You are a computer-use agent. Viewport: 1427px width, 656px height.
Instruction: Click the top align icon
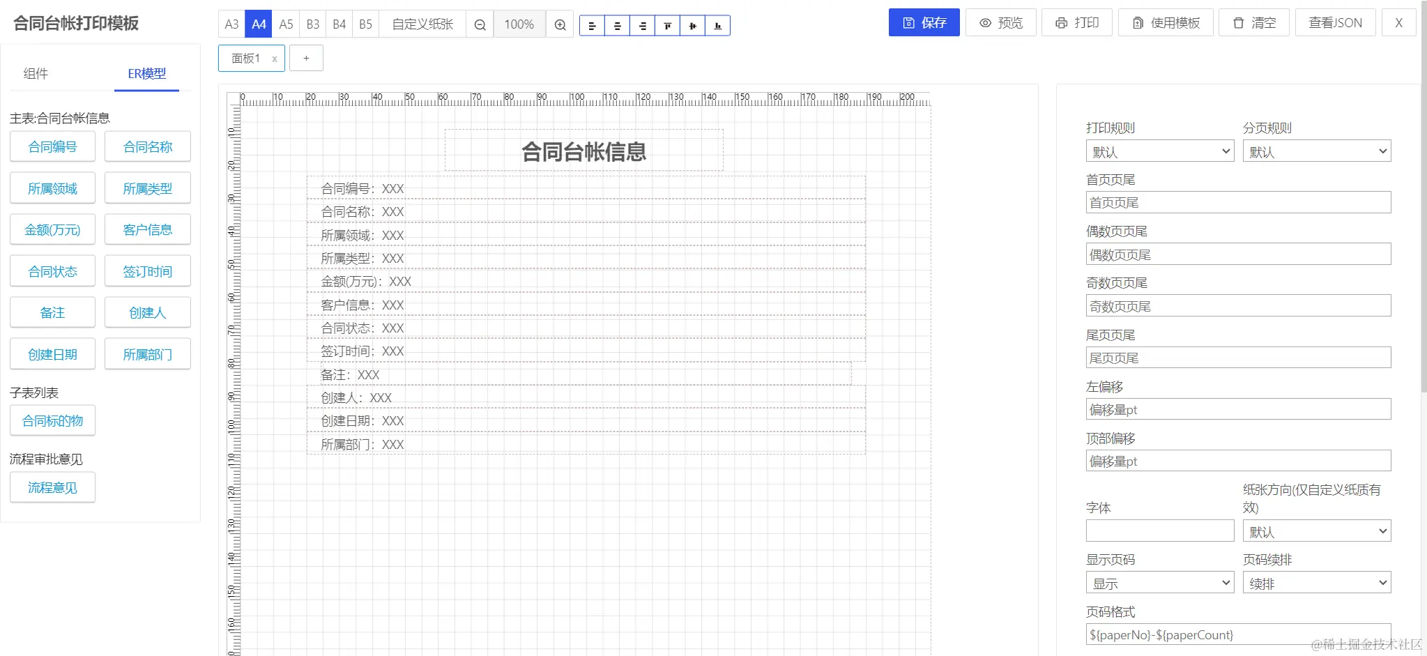coord(667,25)
